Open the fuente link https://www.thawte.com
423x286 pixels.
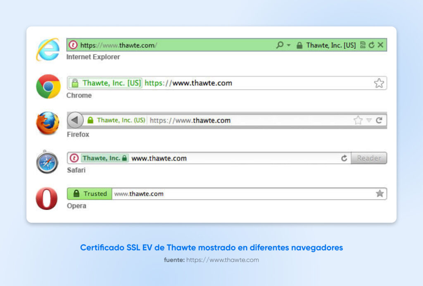click(x=222, y=260)
